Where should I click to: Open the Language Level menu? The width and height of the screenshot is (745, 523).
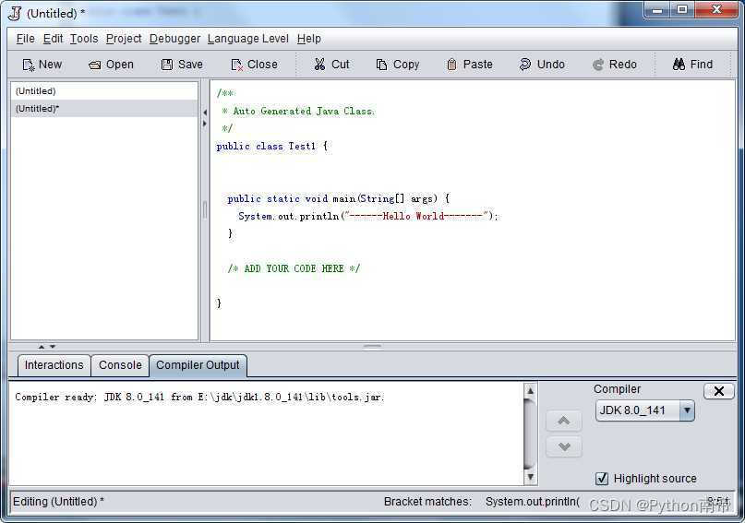[248, 39]
